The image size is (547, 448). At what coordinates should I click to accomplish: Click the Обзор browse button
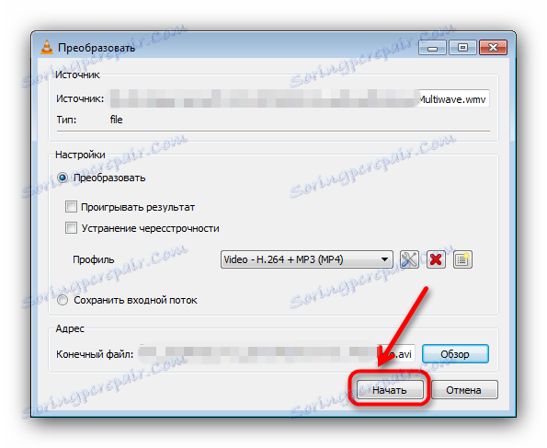(455, 354)
